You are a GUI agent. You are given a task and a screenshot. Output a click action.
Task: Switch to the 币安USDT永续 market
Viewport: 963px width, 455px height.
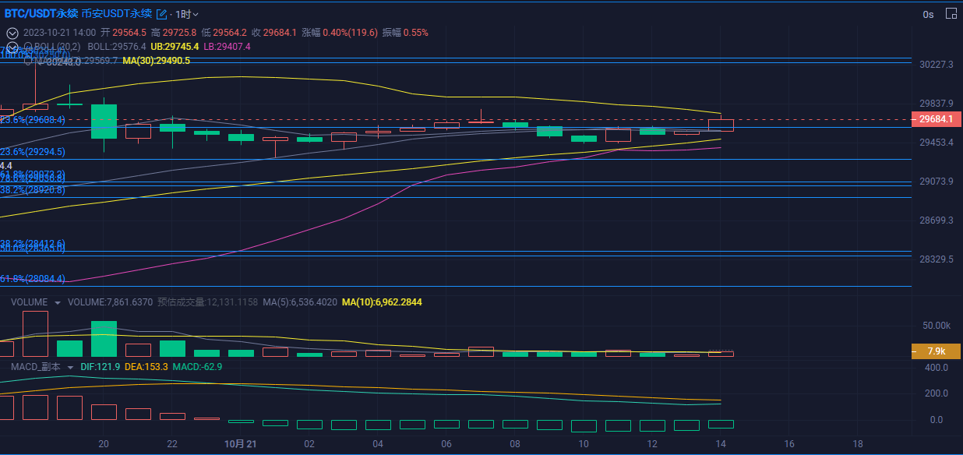click(x=115, y=12)
